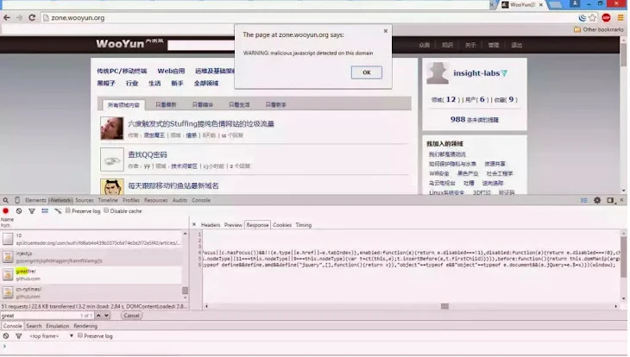The height and width of the screenshot is (357, 630).
Task: Click the console prompt input line
Action: point(313,346)
